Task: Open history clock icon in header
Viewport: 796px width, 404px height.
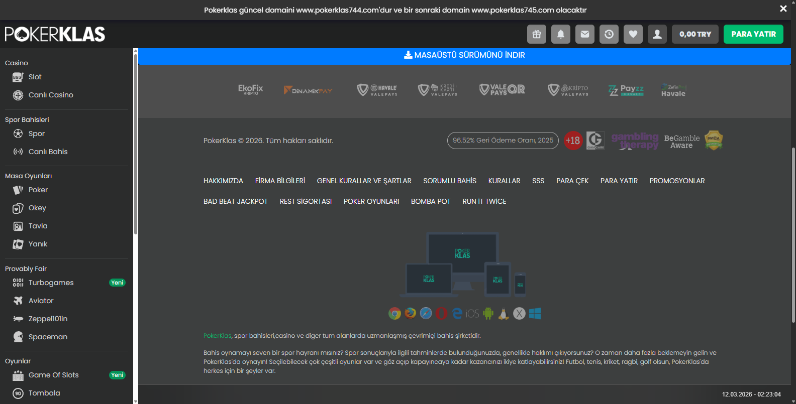Action: (x=609, y=34)
